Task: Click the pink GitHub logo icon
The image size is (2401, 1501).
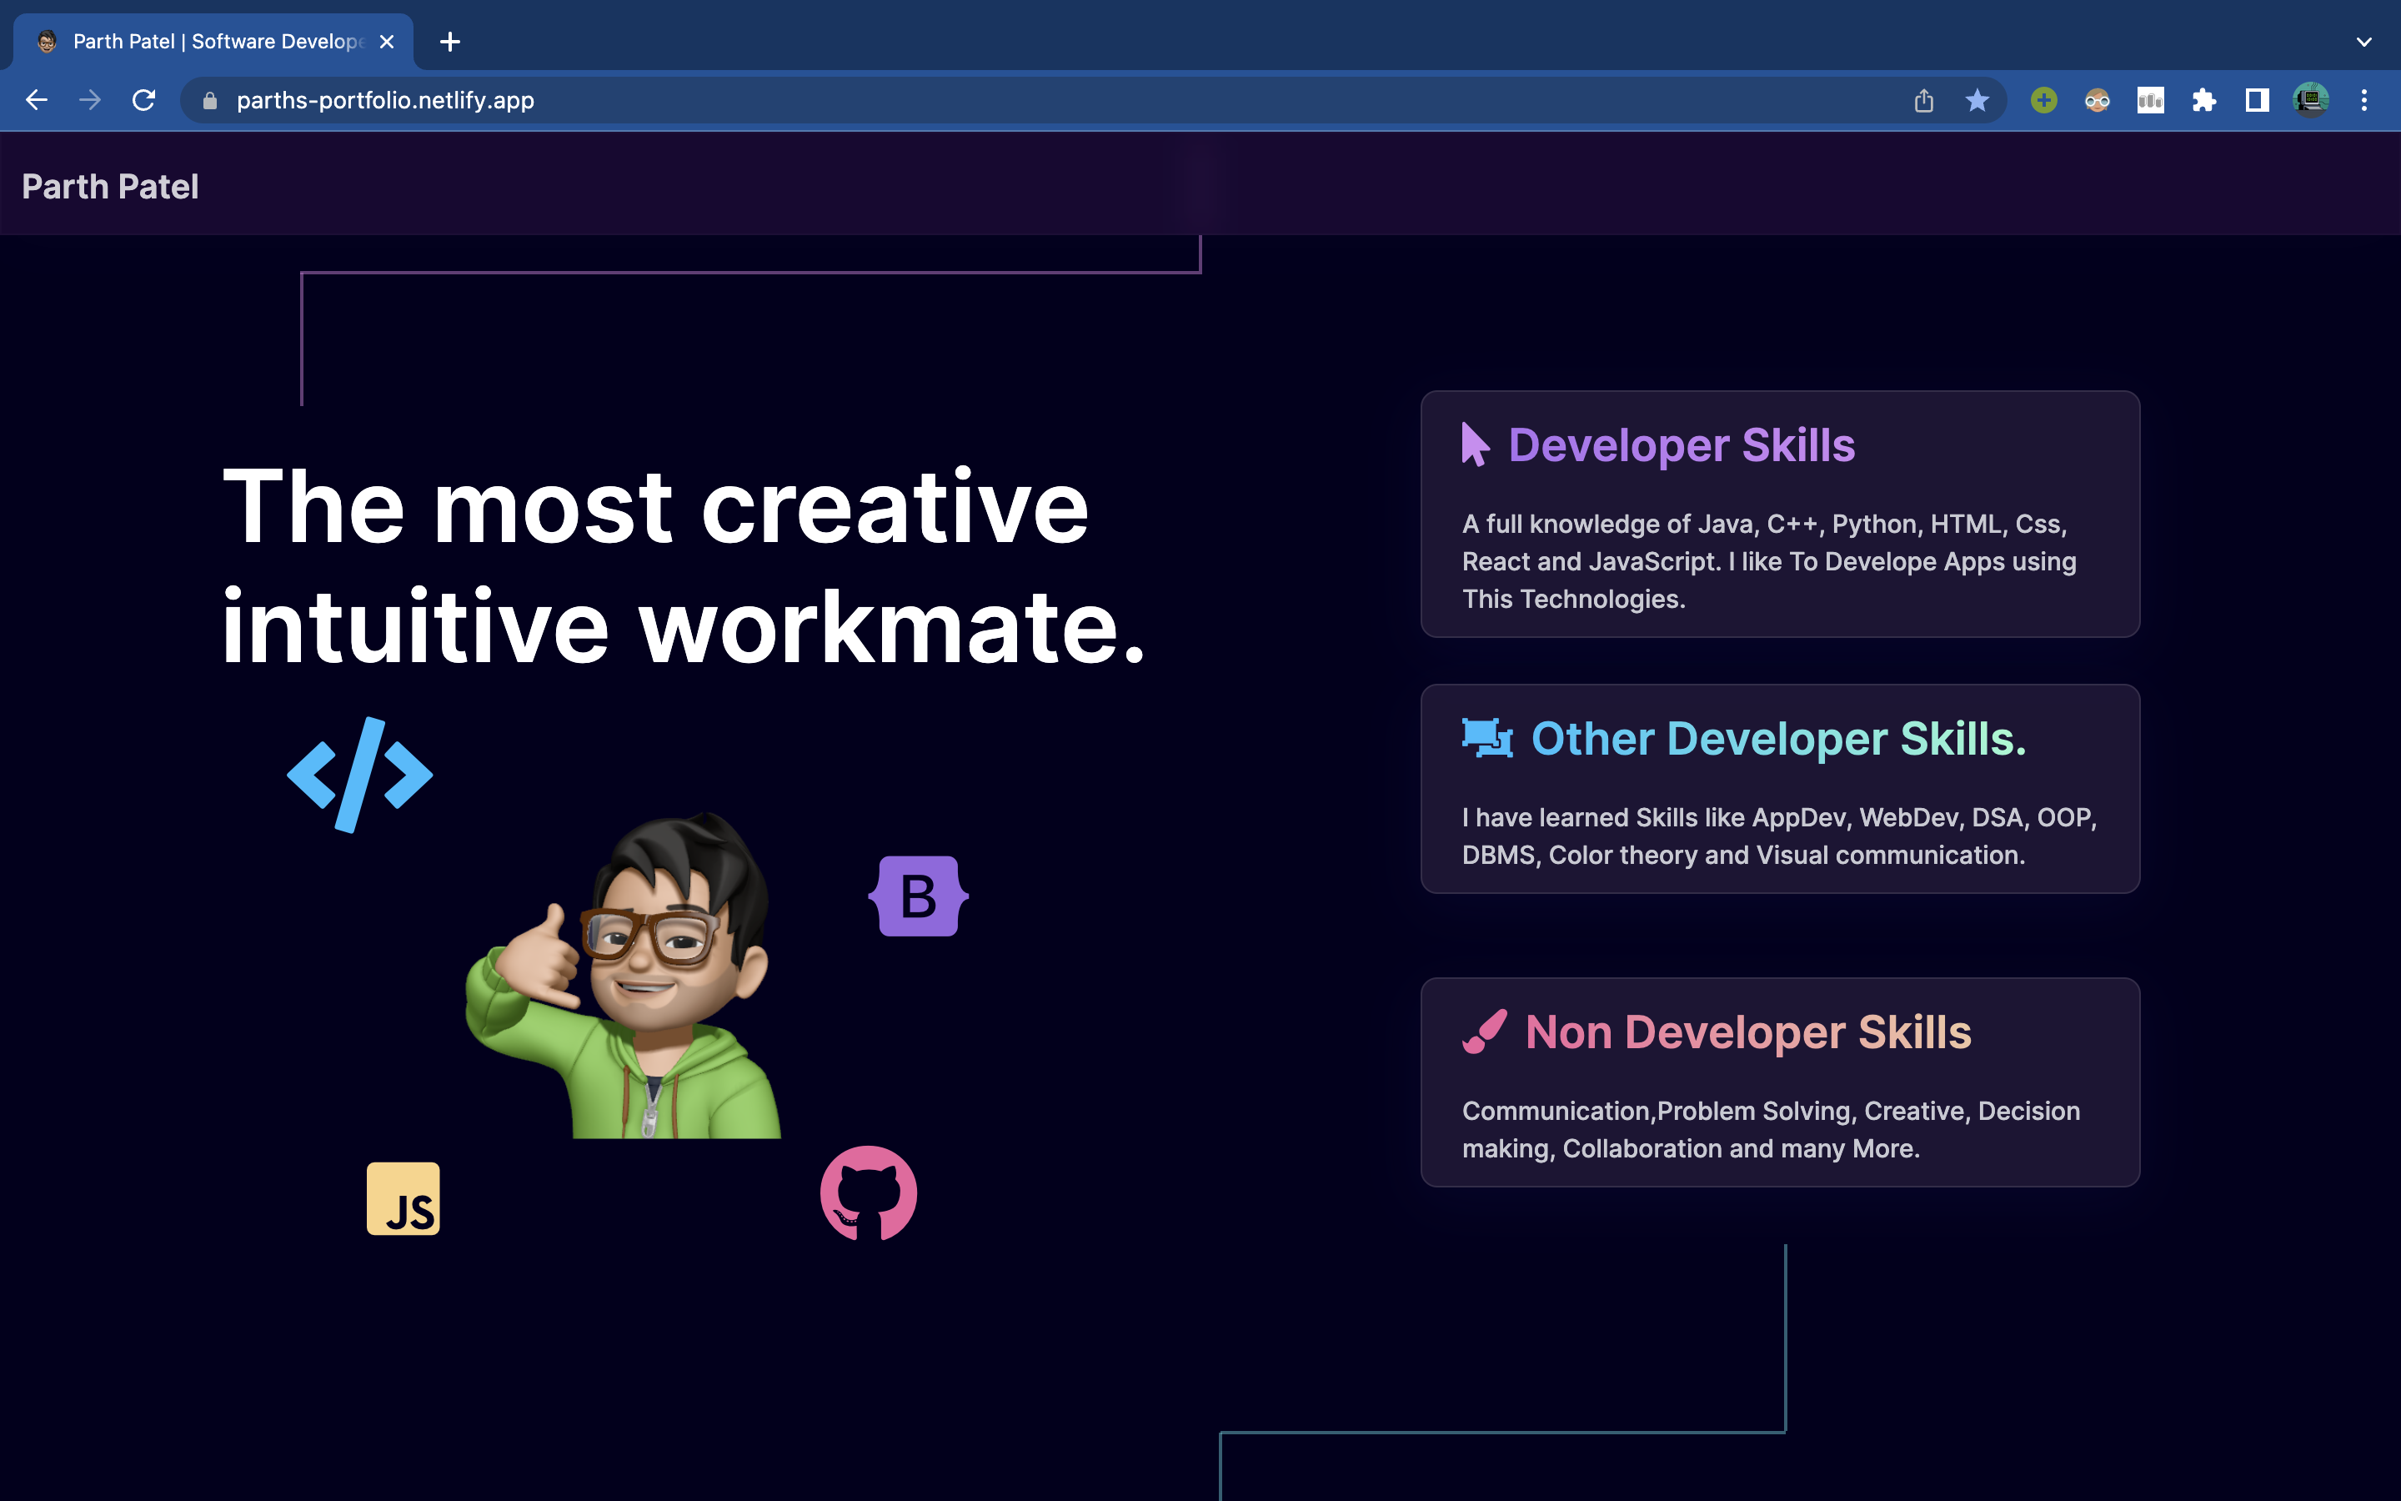Action: [x=868, y=1193]
